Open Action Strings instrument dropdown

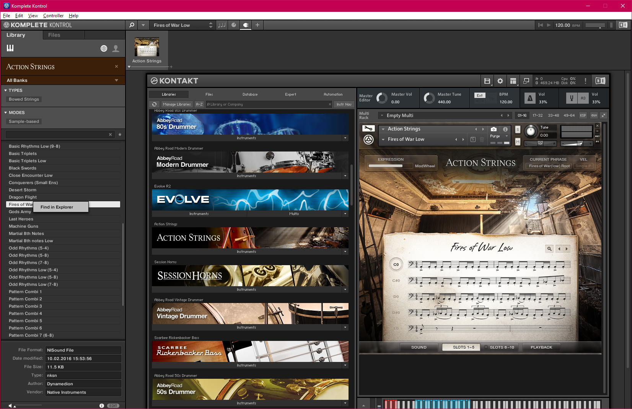coord(383,129)
